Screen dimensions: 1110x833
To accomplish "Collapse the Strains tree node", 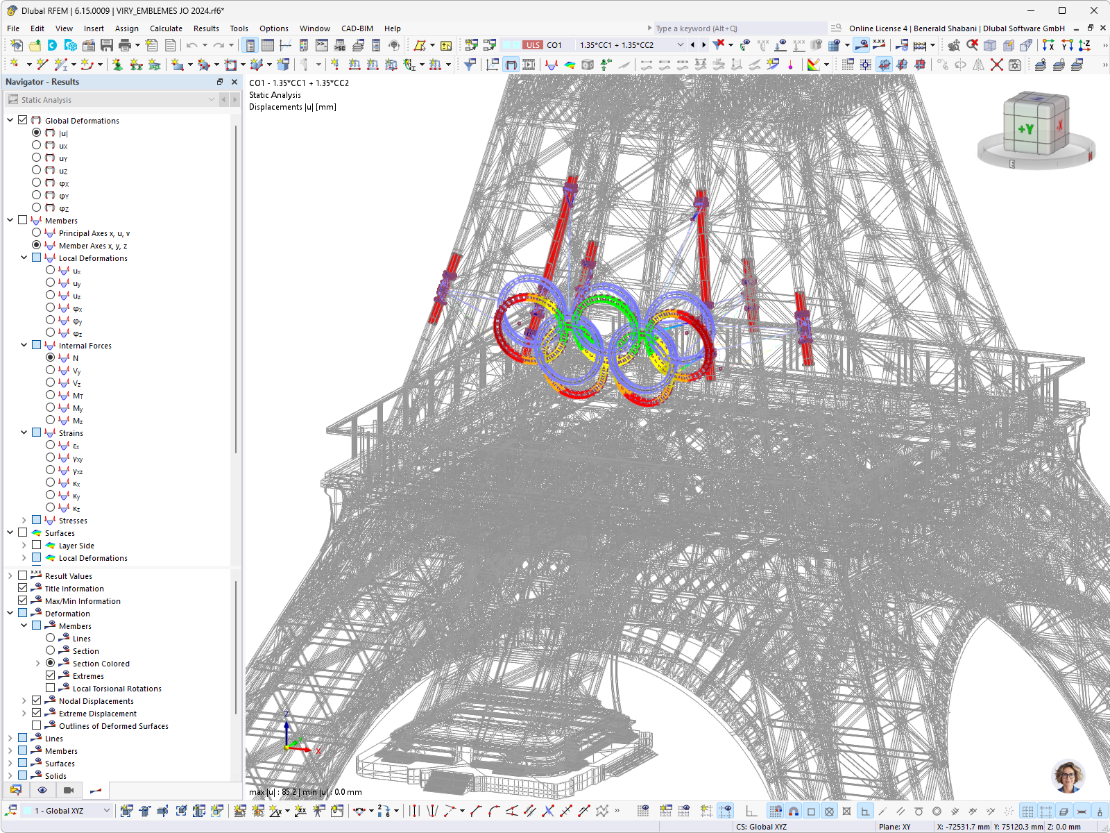I will point(24,432).
